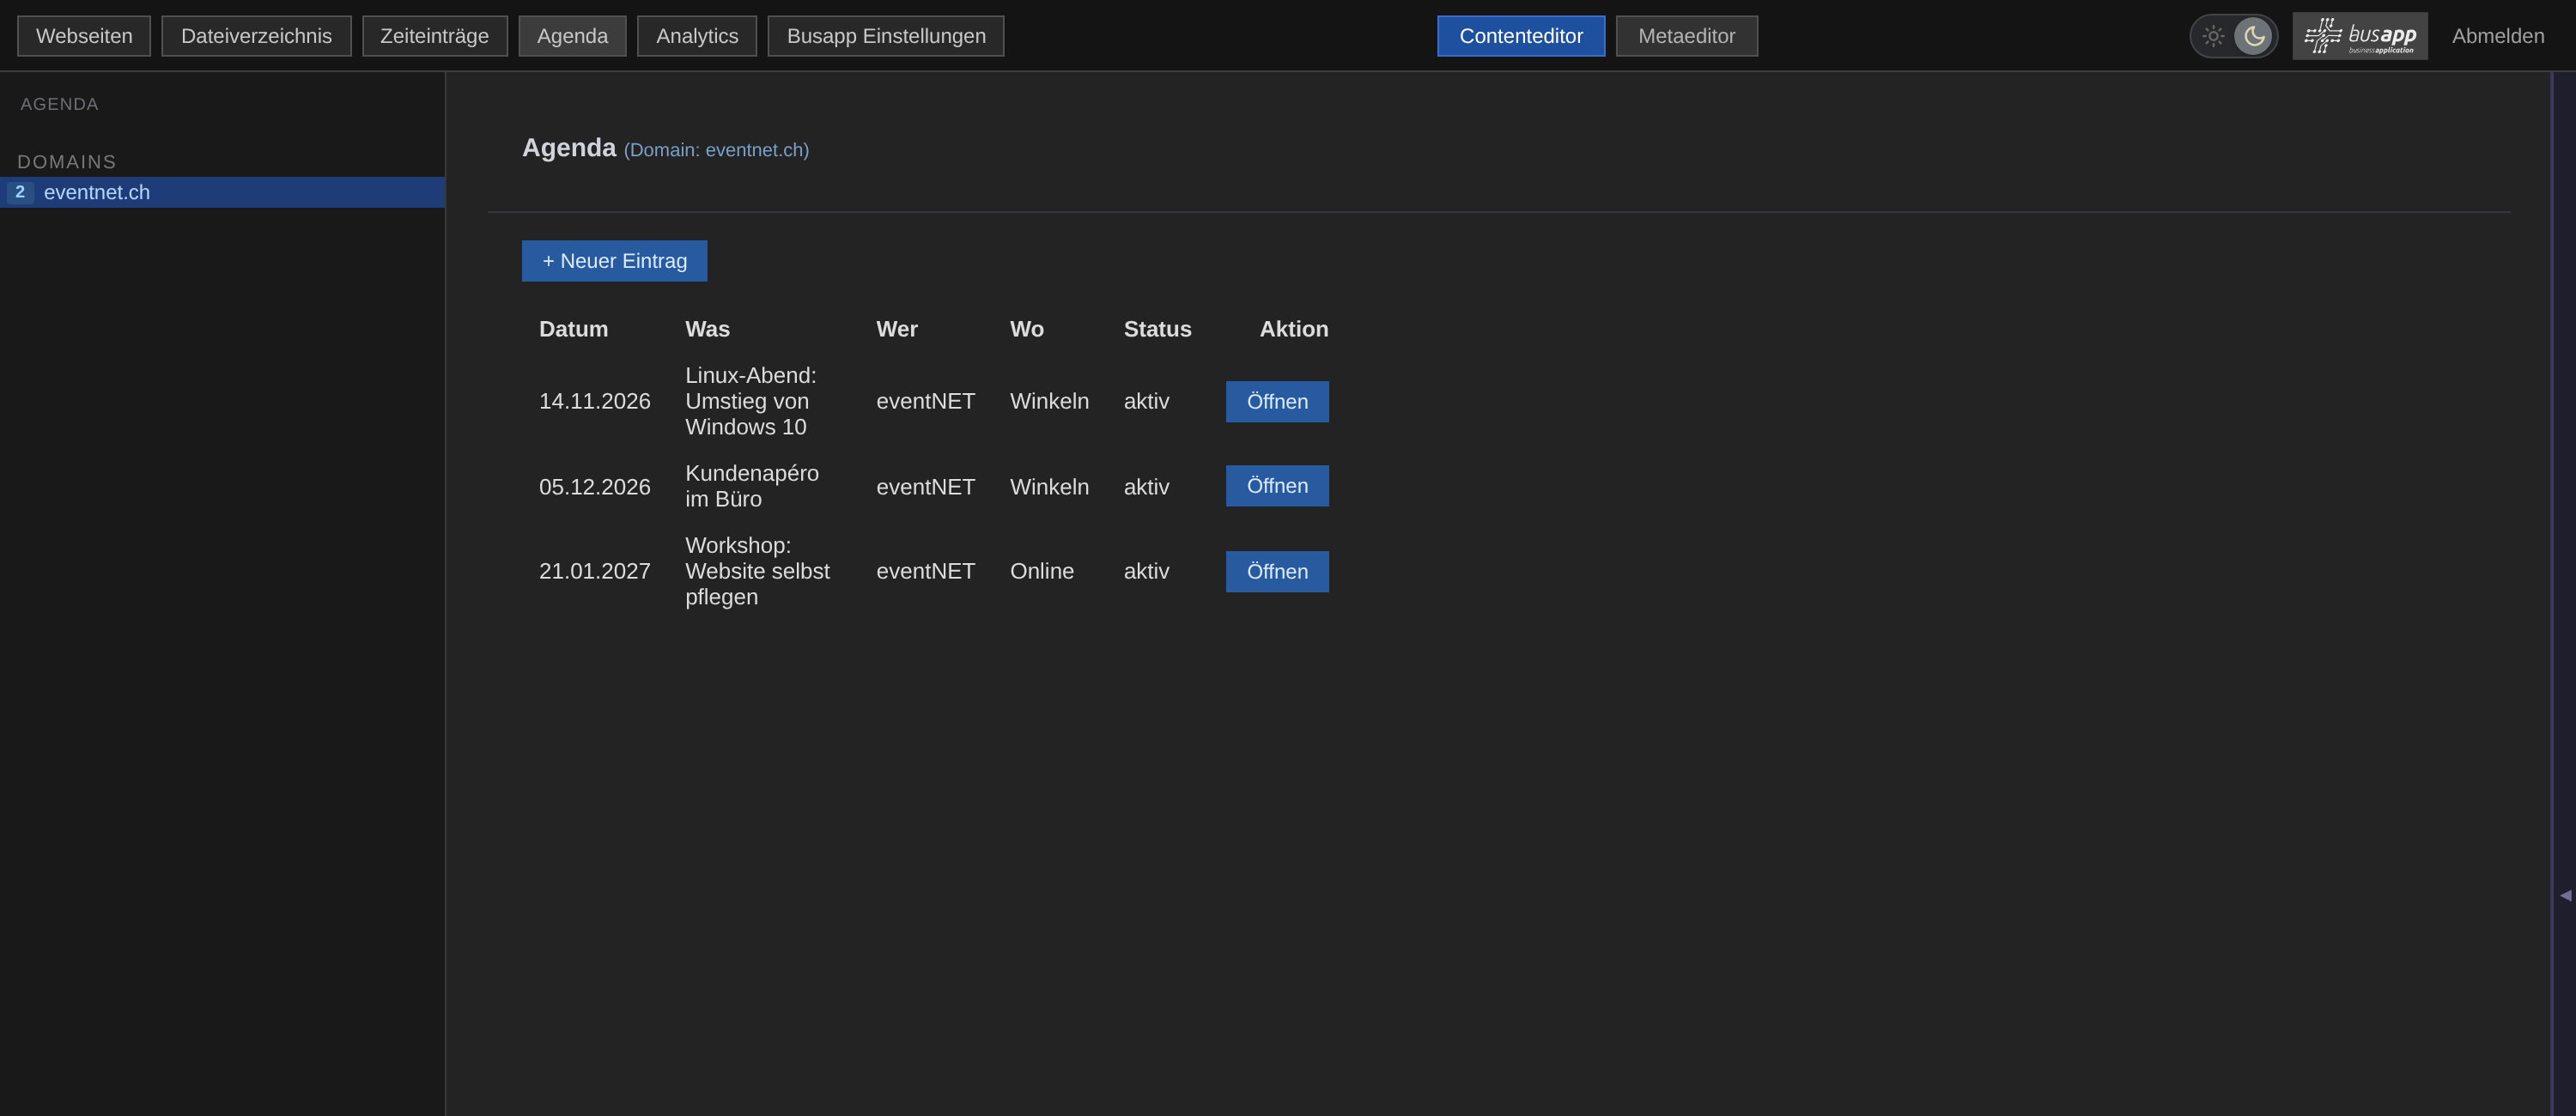Viewport: 2576px width, 1116px height.
Task: Click the badge number next to eventnet.ch
Action: click(x=20, y=192)
